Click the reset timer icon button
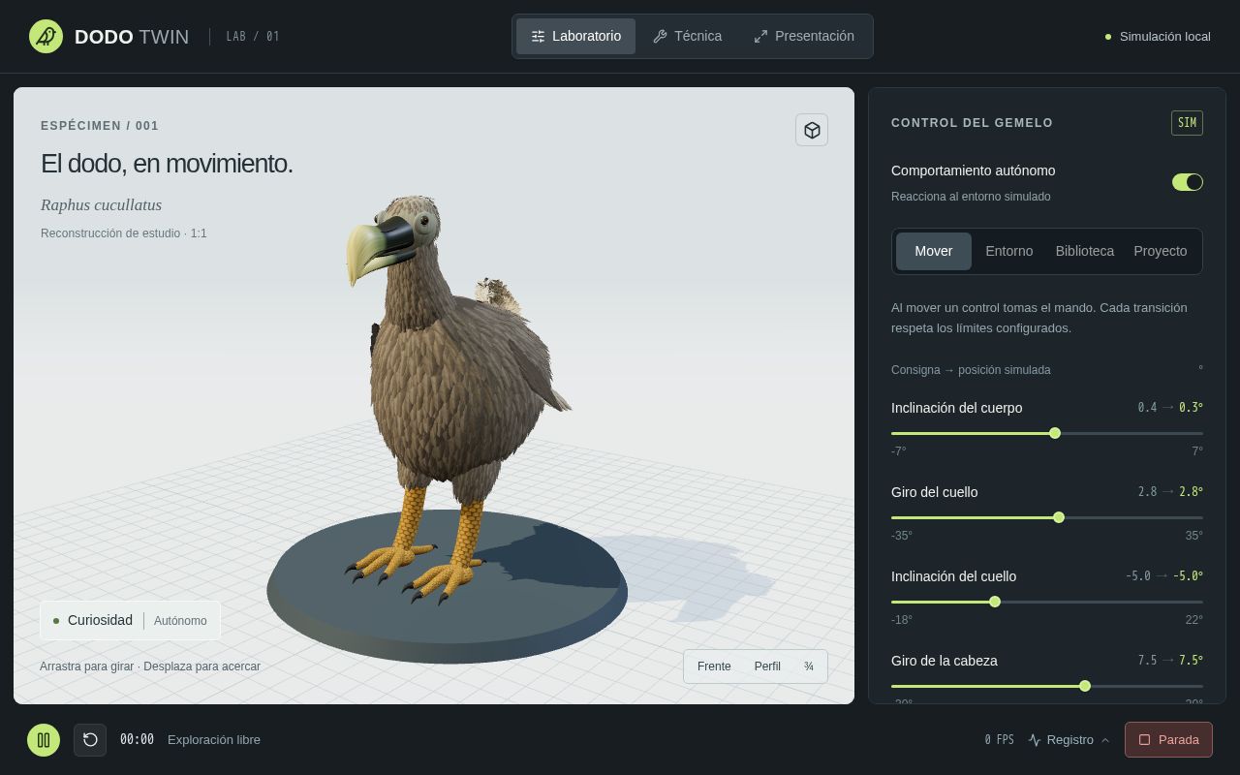Viewport: 1240px width, 775px height. click(x=90, y=740)
